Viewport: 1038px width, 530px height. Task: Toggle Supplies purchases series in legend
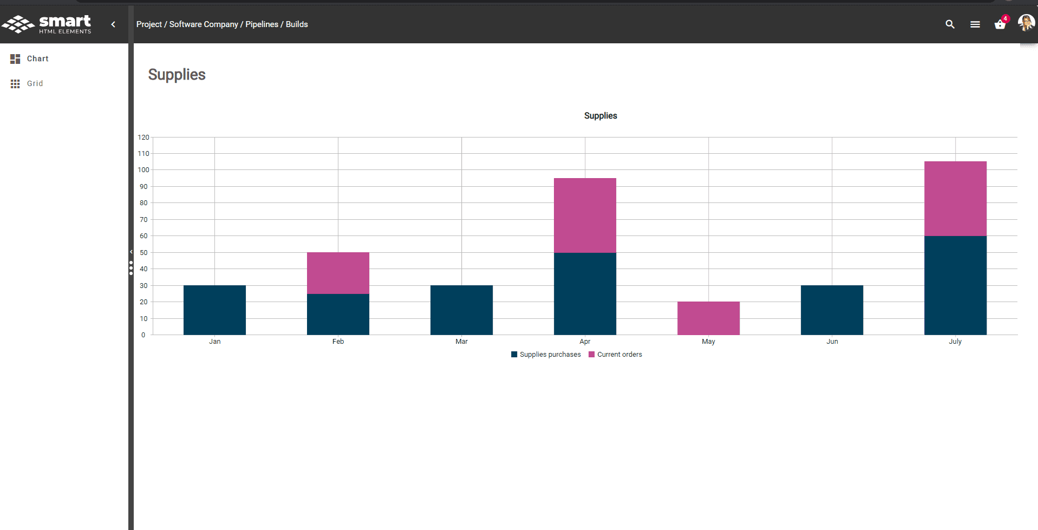tap(550, 355)
